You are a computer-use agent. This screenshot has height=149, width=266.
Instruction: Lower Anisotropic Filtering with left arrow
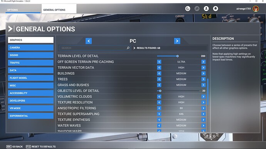[x=159, y=108]
